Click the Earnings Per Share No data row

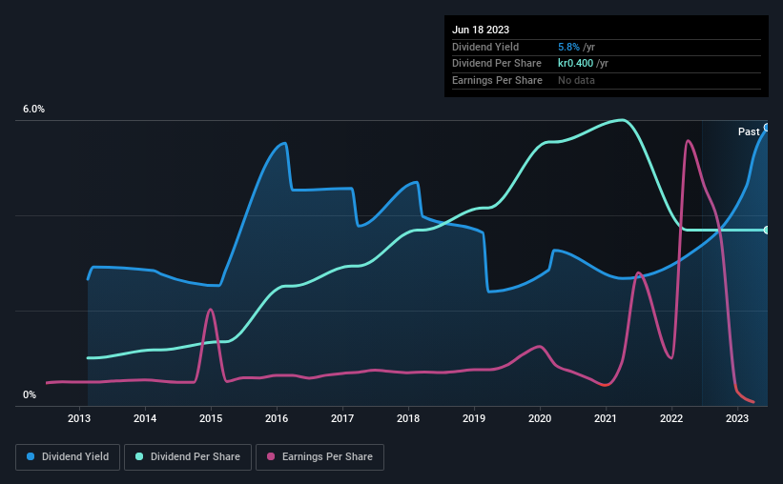[607, 80]
